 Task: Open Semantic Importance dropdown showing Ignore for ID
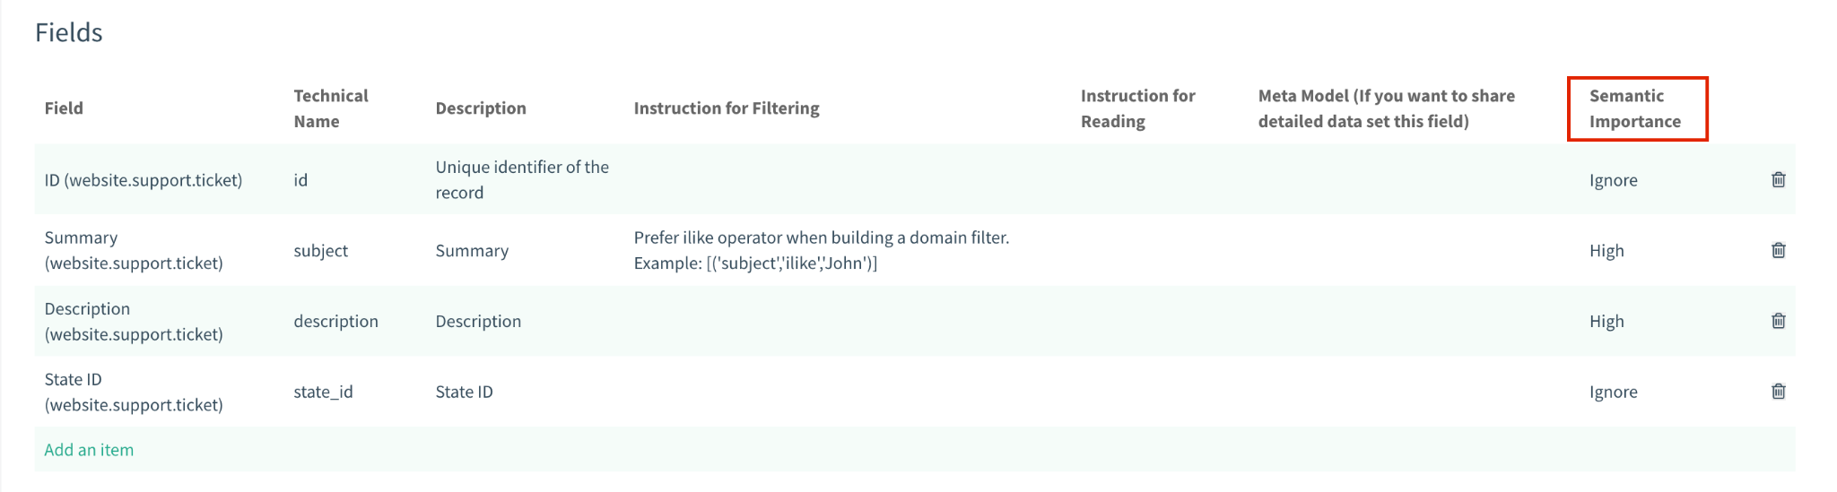(1613, 180)
